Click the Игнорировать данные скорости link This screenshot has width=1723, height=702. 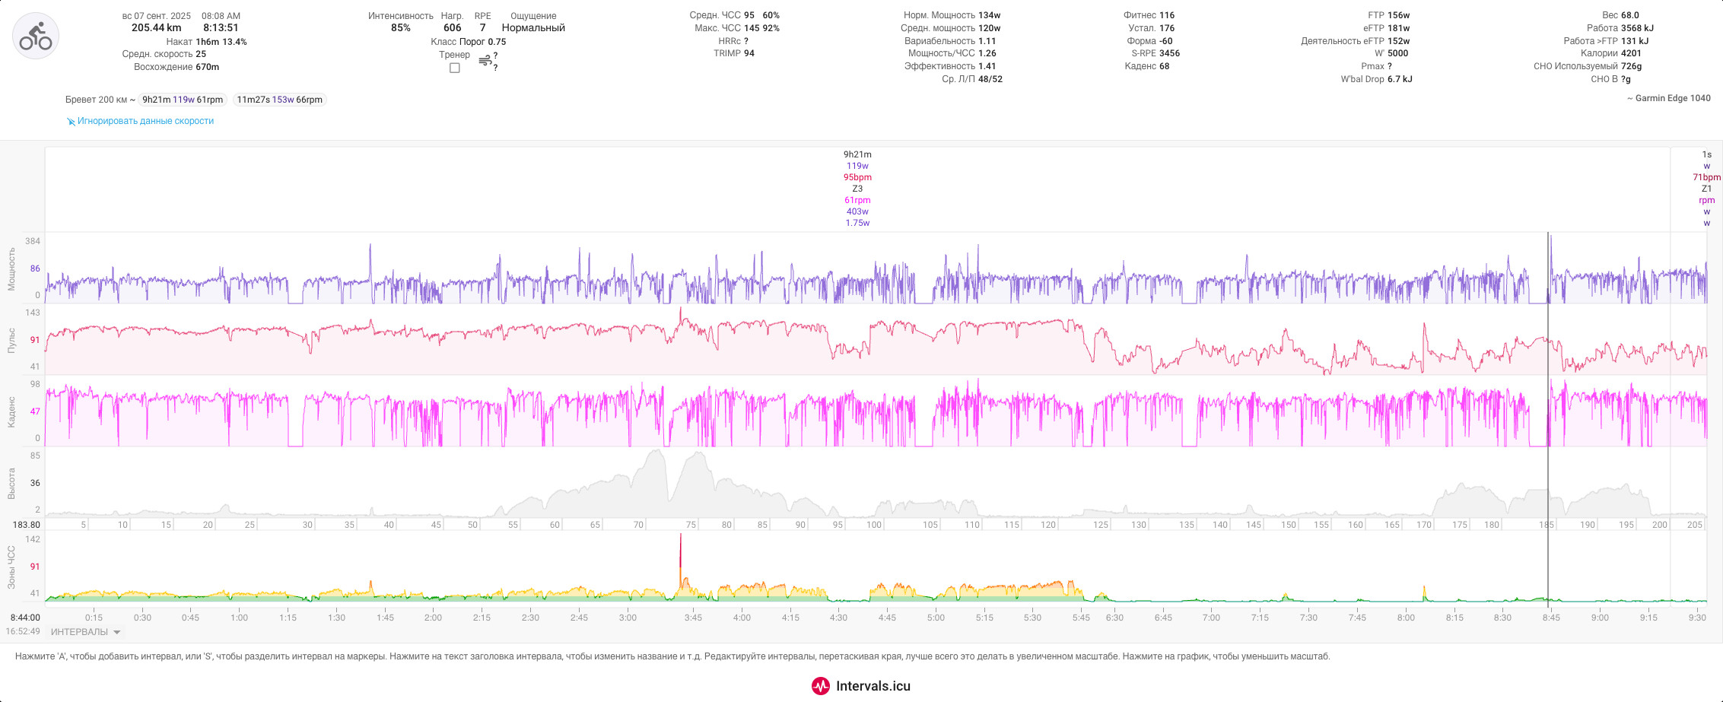tap(145, 121)
